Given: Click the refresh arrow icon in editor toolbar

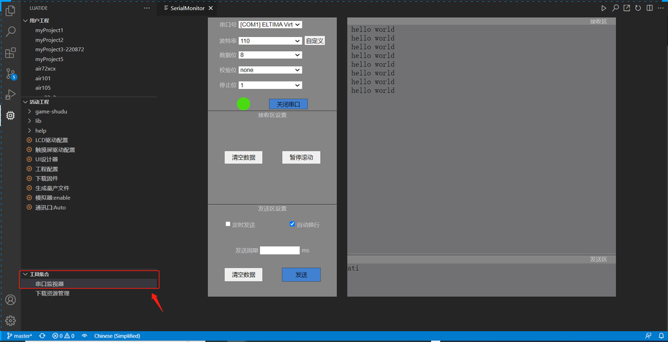Looking at the screenshot, I should click(638, 8).
